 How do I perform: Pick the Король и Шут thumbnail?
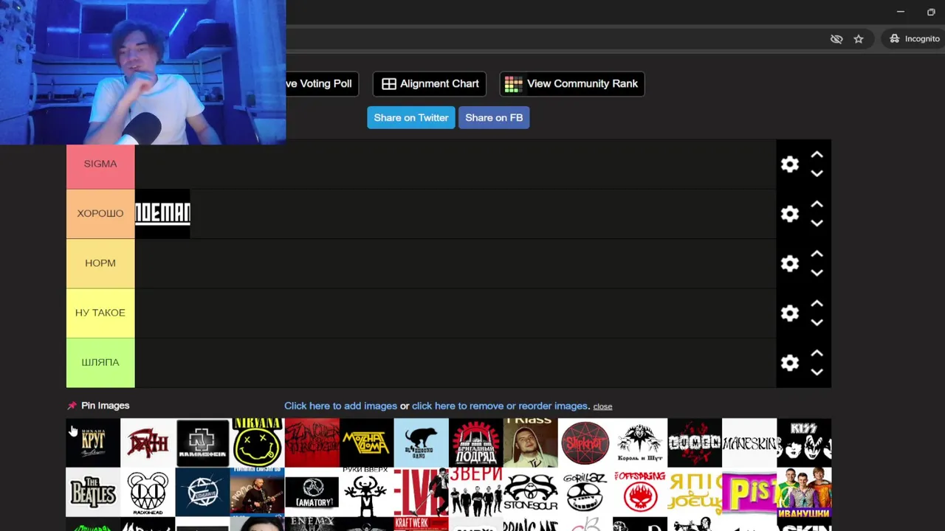639,442
